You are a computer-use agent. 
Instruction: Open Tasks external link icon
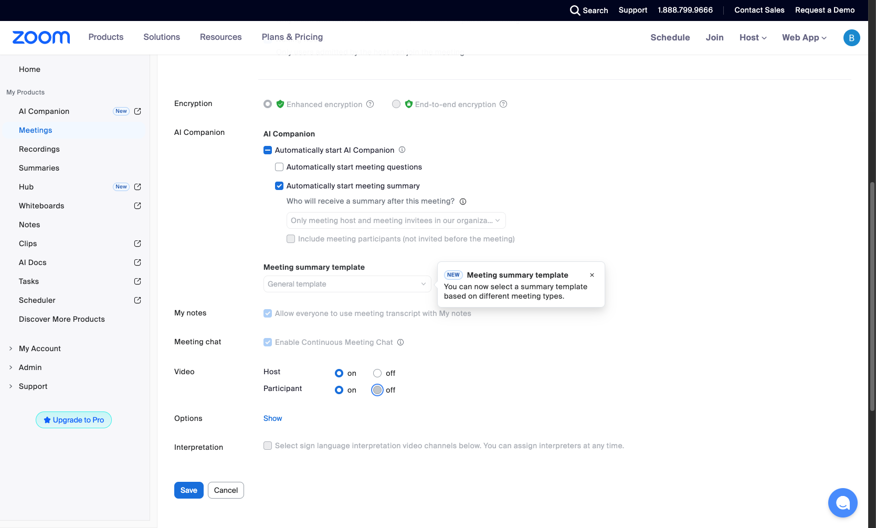coord(138,281)
